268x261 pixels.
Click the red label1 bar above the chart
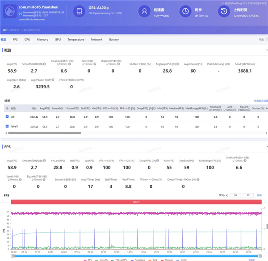point(136,202)
